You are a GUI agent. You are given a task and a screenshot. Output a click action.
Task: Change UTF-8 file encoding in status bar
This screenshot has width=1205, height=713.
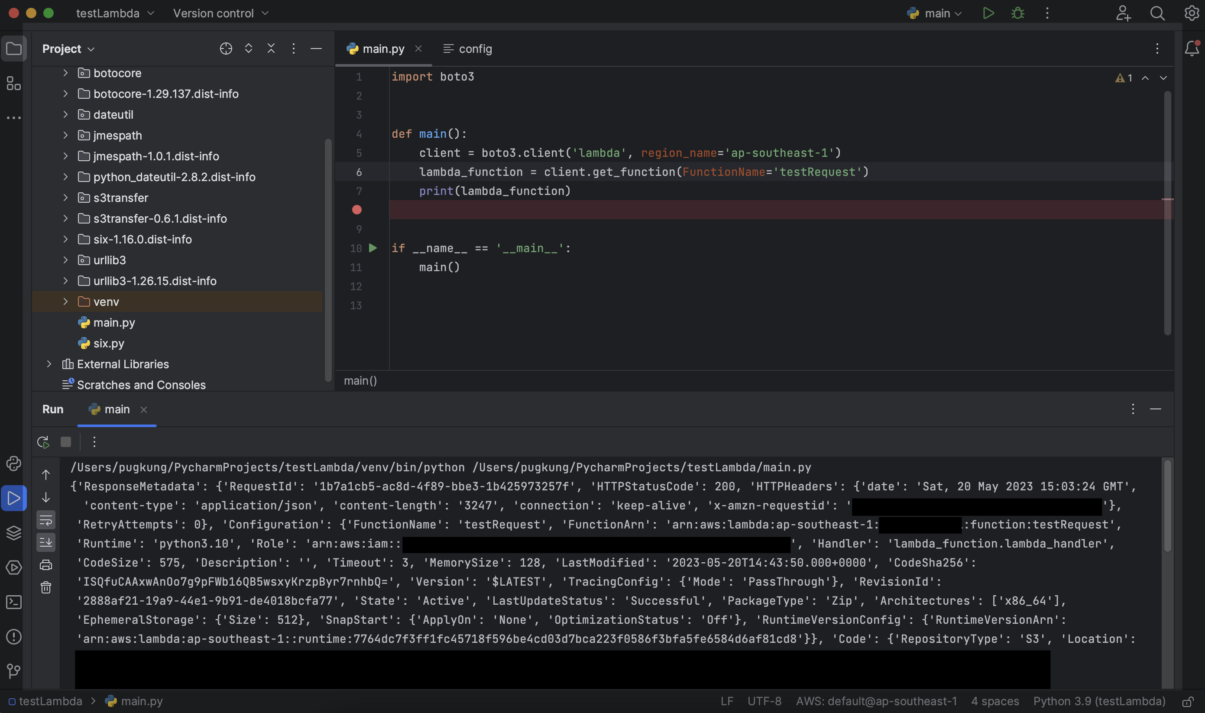(764, 701)
